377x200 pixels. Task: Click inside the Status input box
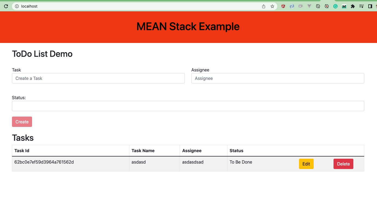point(188,106)
